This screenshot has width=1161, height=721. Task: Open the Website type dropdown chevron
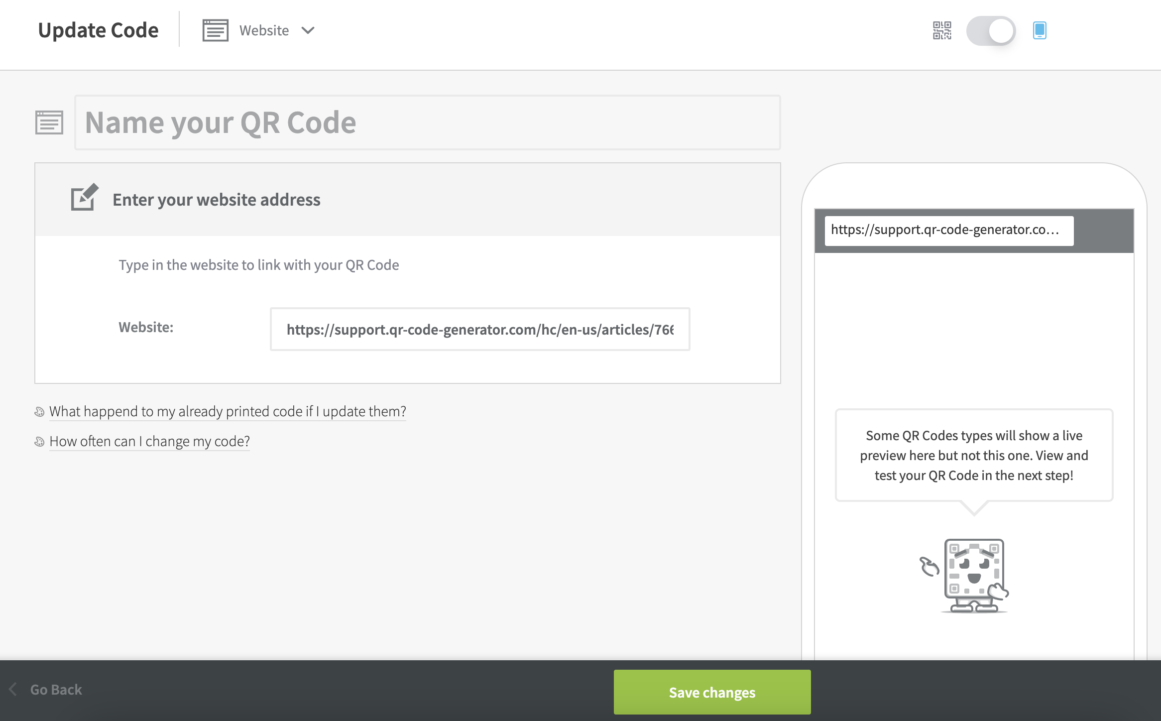coord(308,30)
